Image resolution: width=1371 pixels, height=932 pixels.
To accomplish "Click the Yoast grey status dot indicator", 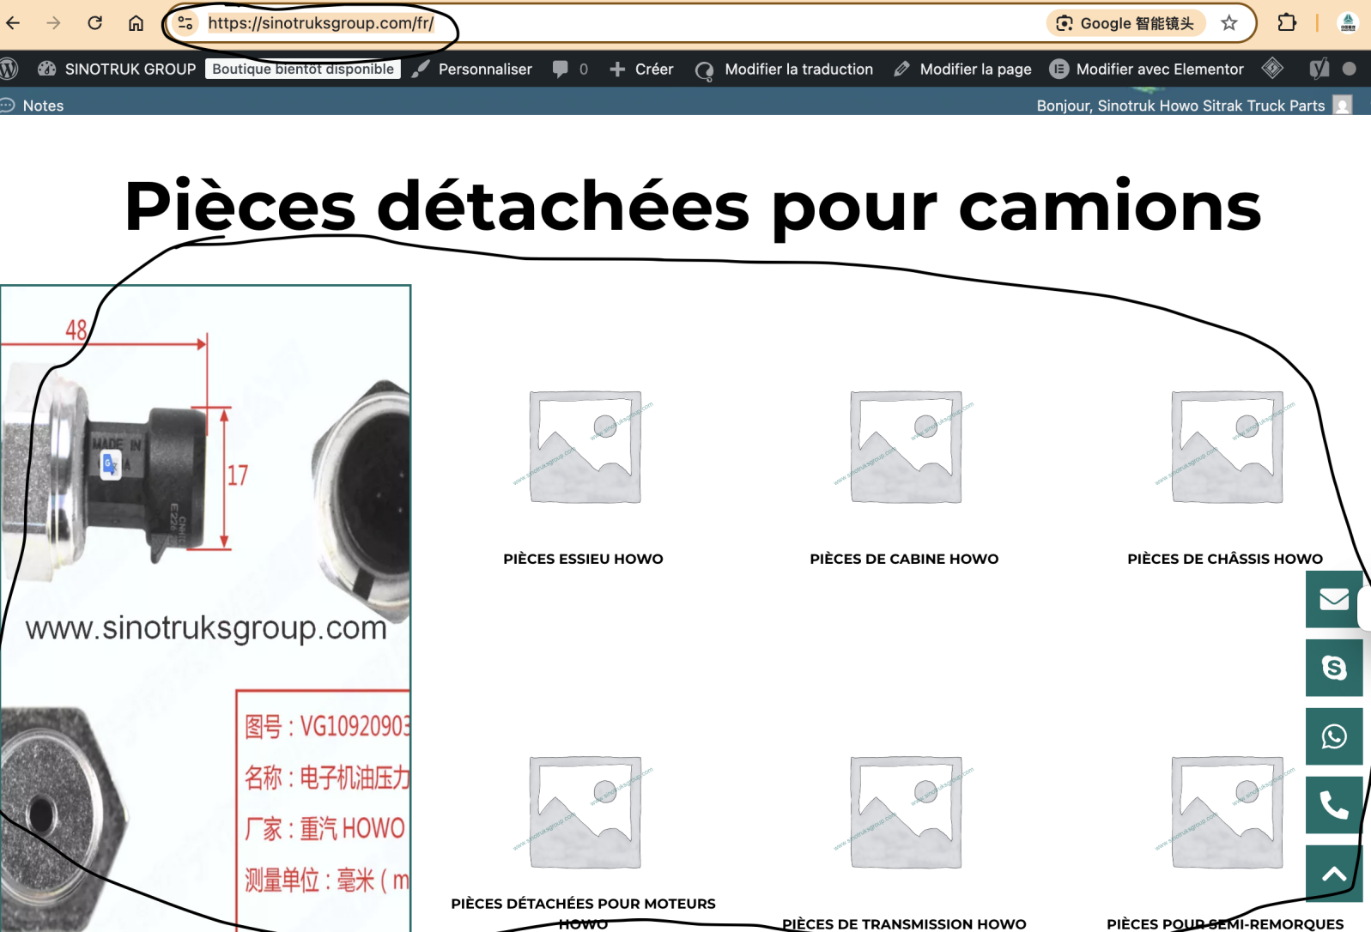I will (1350, 69).
